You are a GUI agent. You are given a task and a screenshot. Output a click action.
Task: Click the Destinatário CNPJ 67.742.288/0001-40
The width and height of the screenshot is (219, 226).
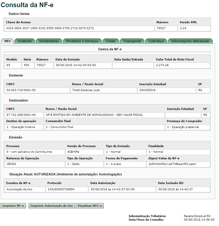click(x=24, y=115)
